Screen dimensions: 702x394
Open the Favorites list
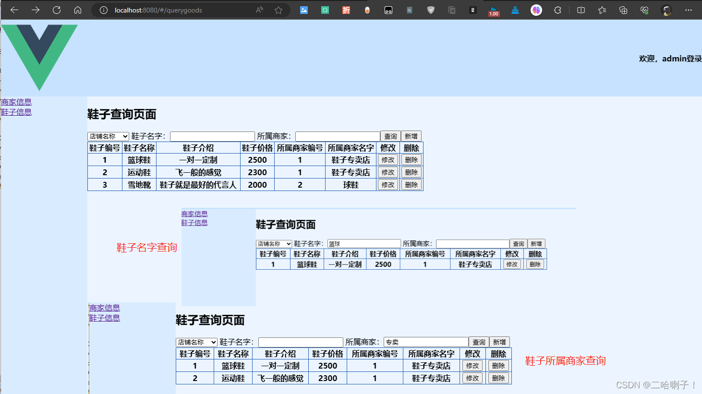point(602,10)
